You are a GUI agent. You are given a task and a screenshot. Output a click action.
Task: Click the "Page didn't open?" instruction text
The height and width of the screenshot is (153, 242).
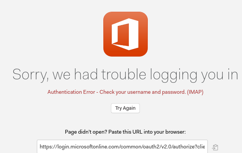[85, 132]
